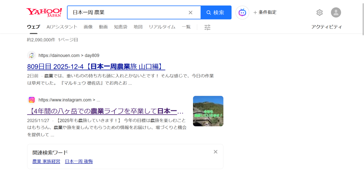Screen dimensions: 364x173
Task: Open アクティビティ history
Action: [x=327, y=27]
